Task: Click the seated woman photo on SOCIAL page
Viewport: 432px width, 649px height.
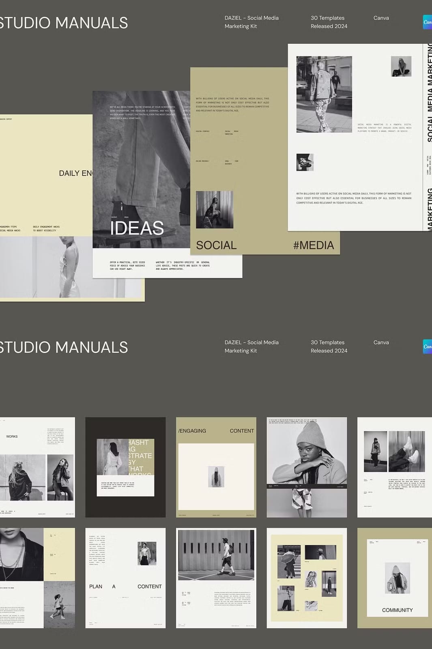Action: pyautogui.click(x=215, y=210)
